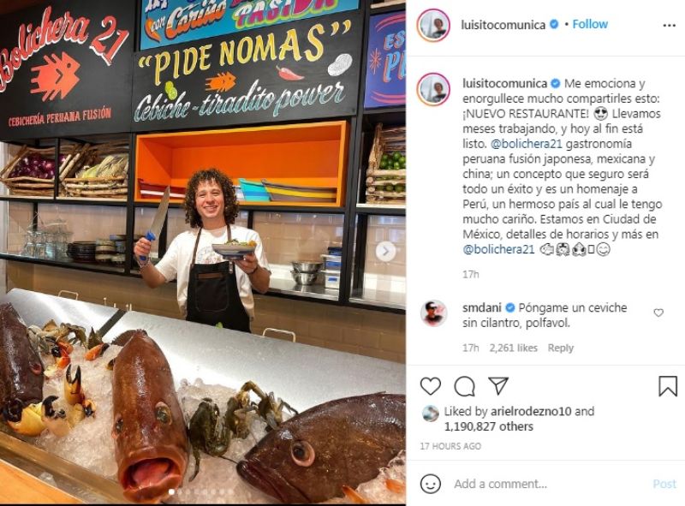View the 2,261 likes on the comment

(x=513, y=348)
